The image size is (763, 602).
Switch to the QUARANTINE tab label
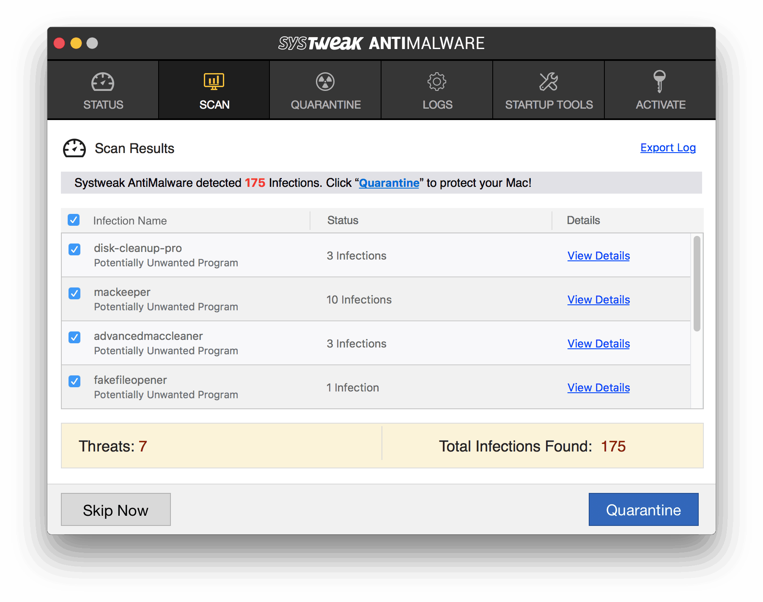pyautogui.click(x=326, y=104)
